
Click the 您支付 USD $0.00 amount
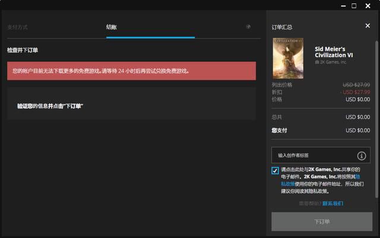tap(357, 130)
